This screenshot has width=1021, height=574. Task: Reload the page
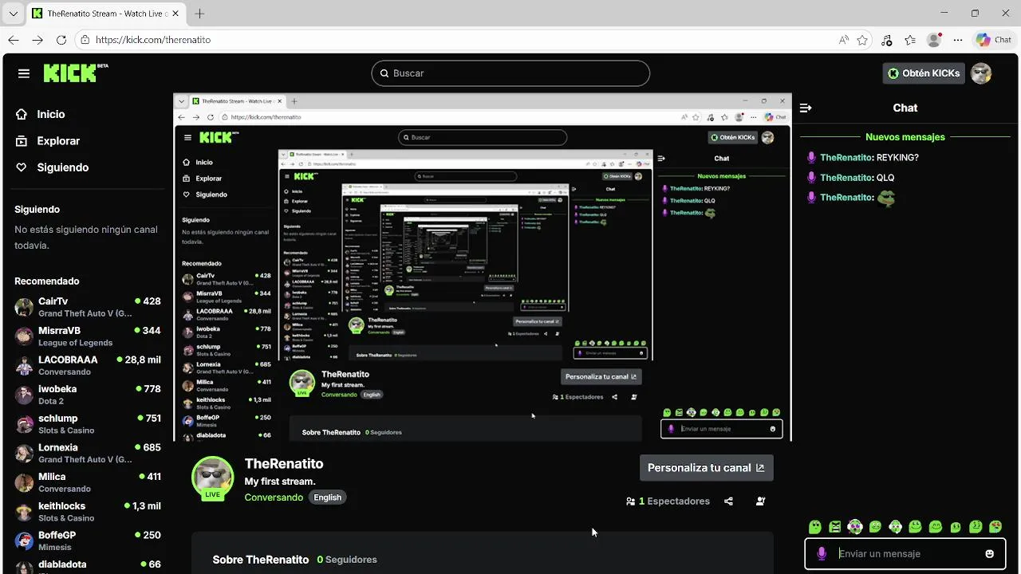tap(61, 40)
